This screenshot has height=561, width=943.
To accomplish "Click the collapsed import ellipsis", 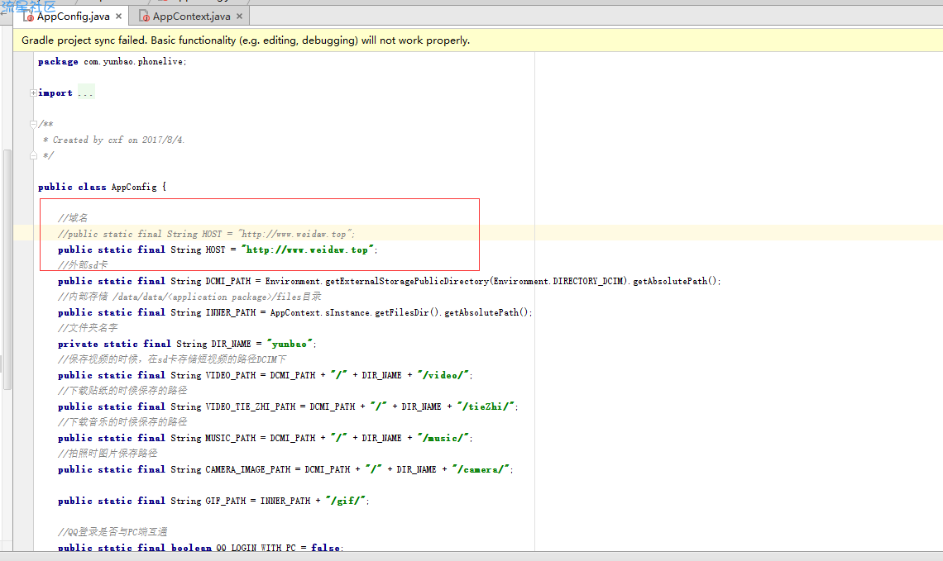I will pyautogui.click(x=85, y=93).
